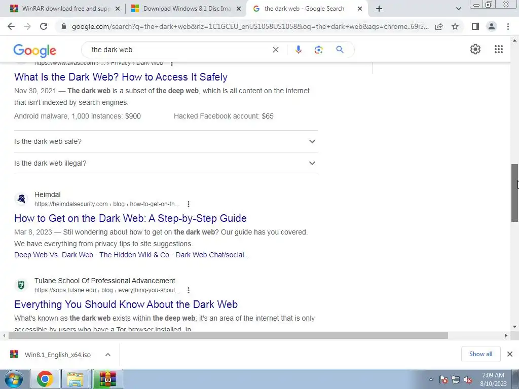Open Windows Explorer from taskbar
Image resolution: width=519 pixels, height=389 pixels.
tap(75, 379)
